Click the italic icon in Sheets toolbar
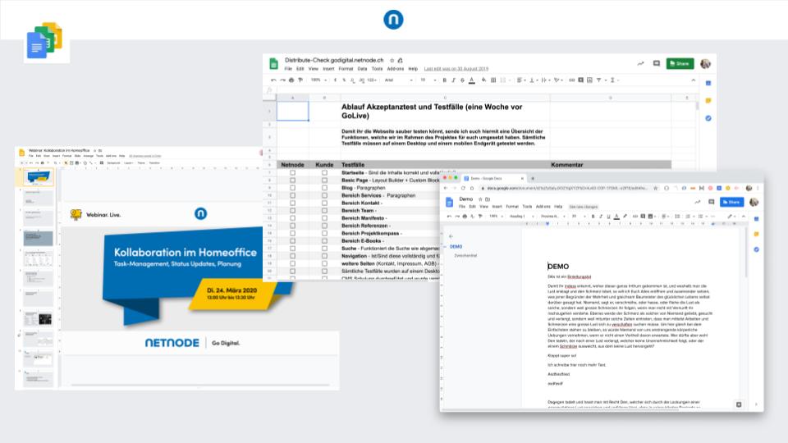 tap(452, 80)
